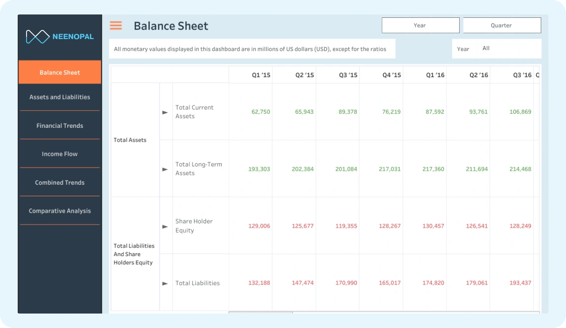Select the value 76,219

click(391, 112)
